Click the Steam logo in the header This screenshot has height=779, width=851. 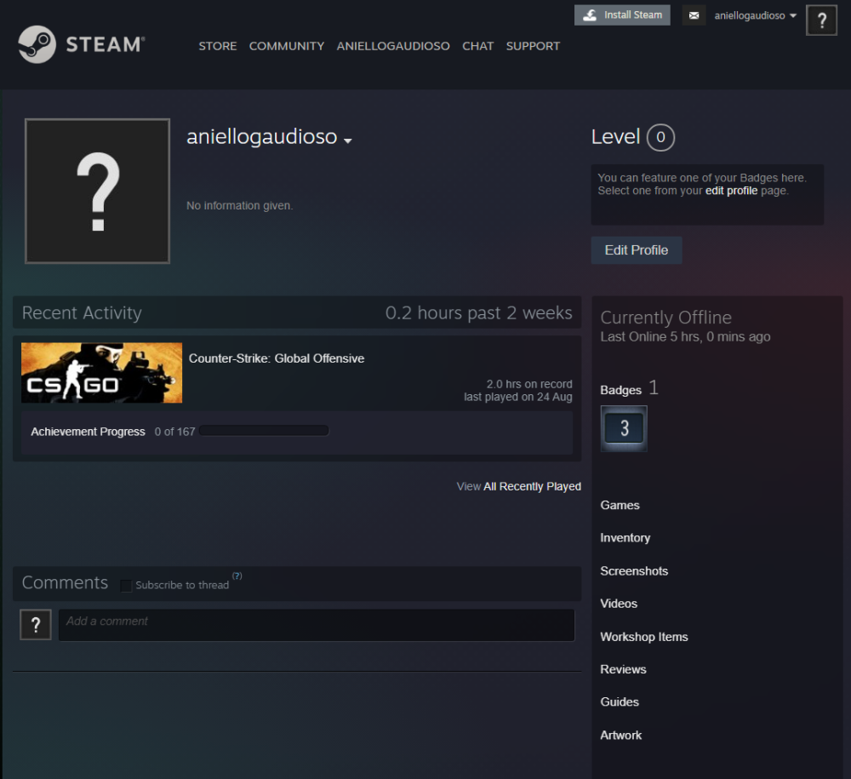[82, 44]
